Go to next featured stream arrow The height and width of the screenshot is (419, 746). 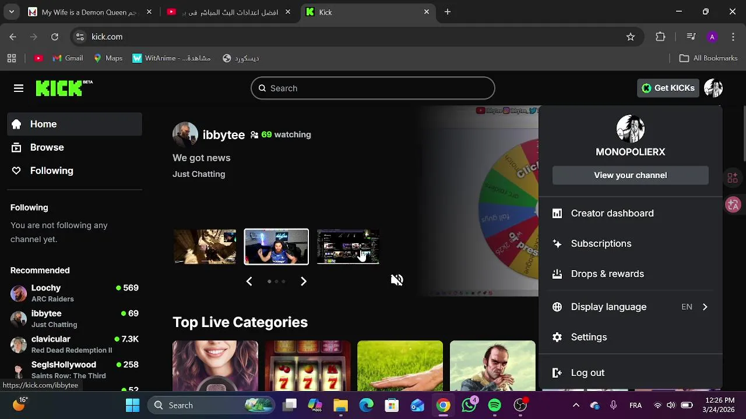[304, 281]
